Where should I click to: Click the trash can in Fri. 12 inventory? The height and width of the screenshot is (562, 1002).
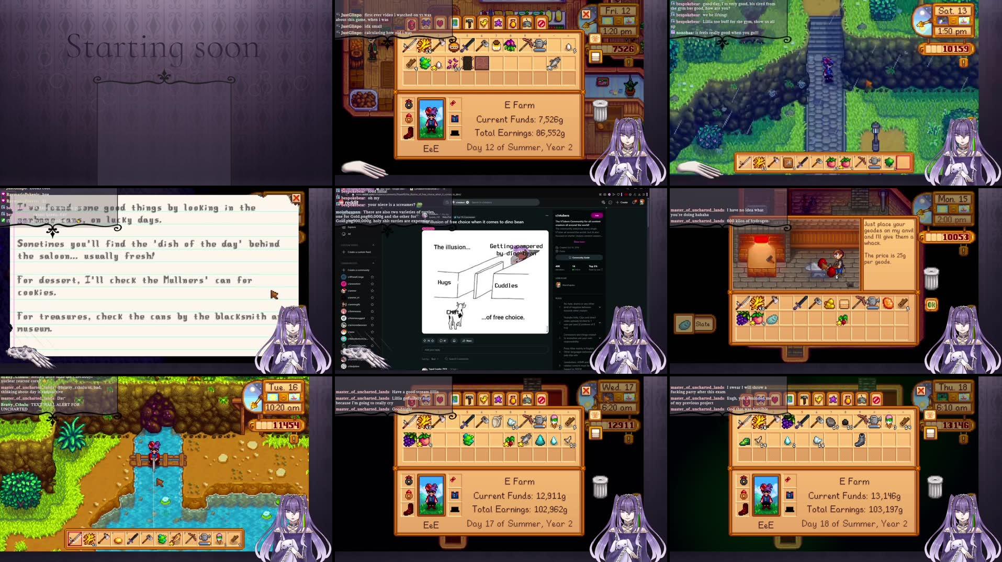[600, 110]
